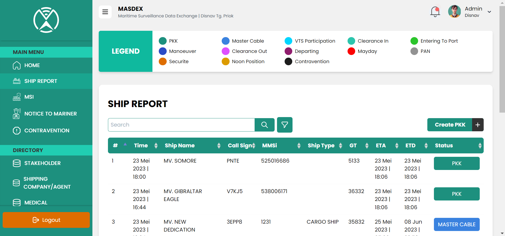
Task: Open the filter funnel button
Action: (285, 125)
